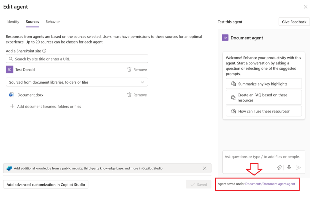
Task: Click the info icon beside Add a SharePoint site
Action: 44,51
